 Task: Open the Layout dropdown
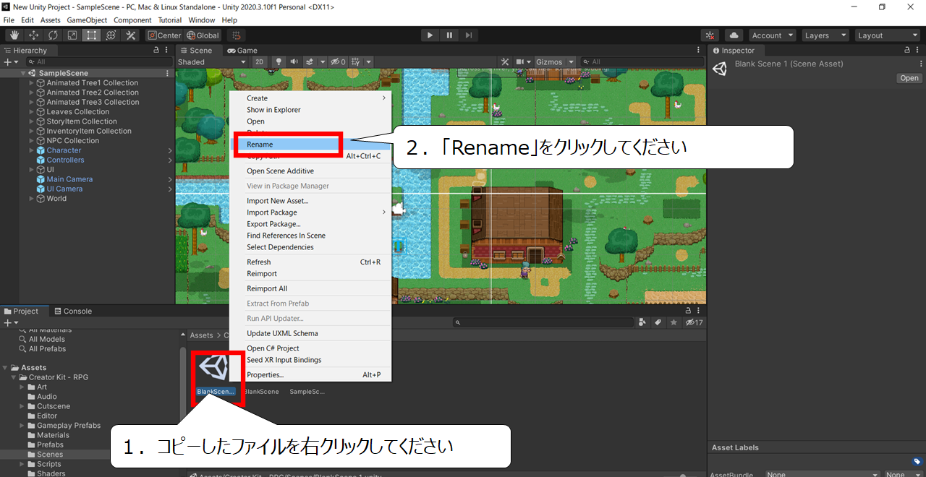tap(887, 35)
